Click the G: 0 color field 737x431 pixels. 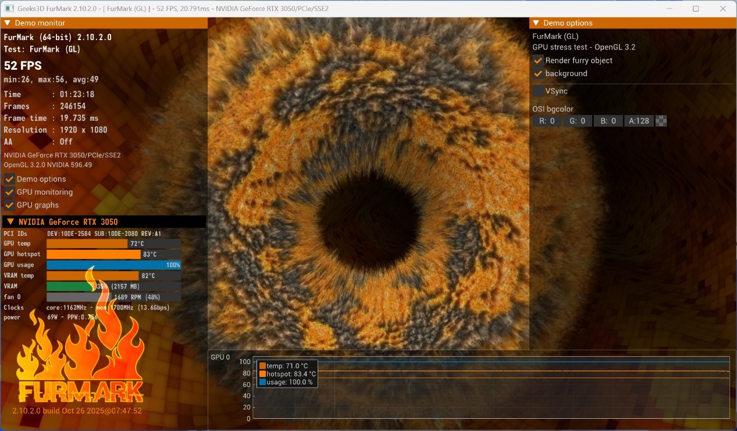(x=577, y=121)
